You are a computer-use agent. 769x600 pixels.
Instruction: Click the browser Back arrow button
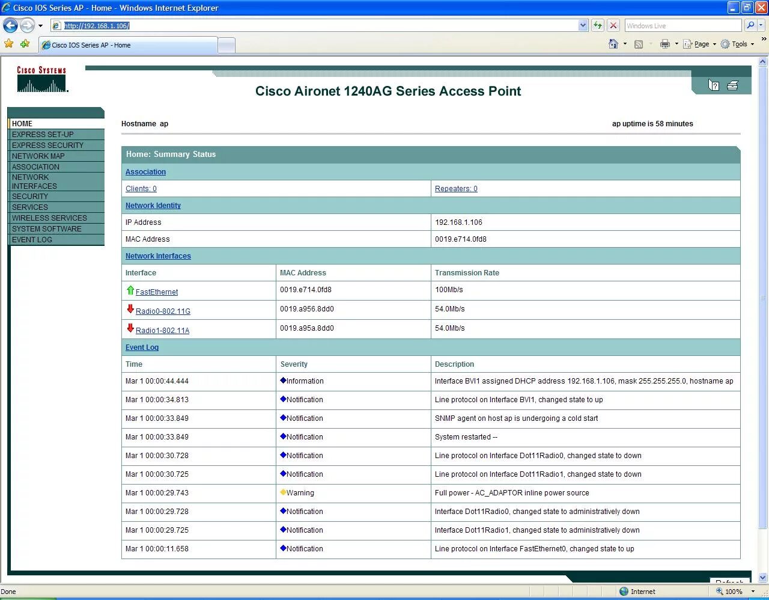point(10,25)
